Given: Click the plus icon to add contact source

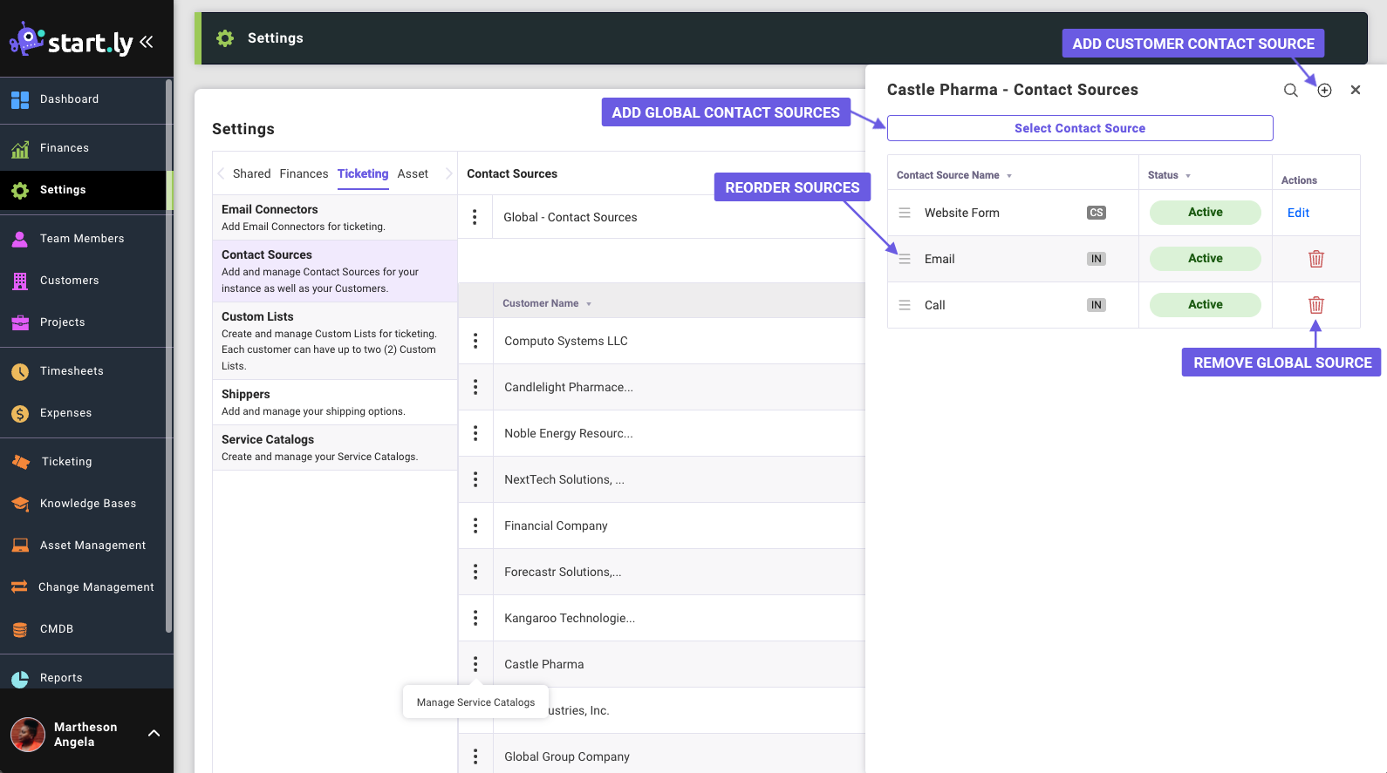Looking at the screenshot, I should point(1324,91).
